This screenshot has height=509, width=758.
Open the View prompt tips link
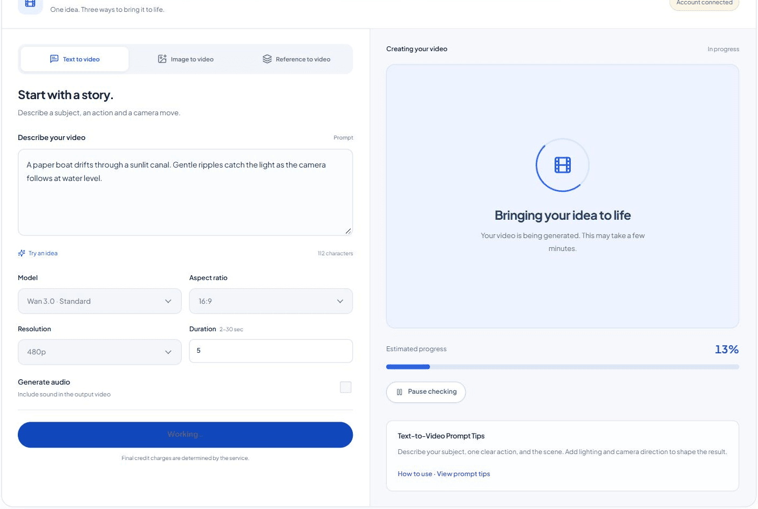click(463, 474)
